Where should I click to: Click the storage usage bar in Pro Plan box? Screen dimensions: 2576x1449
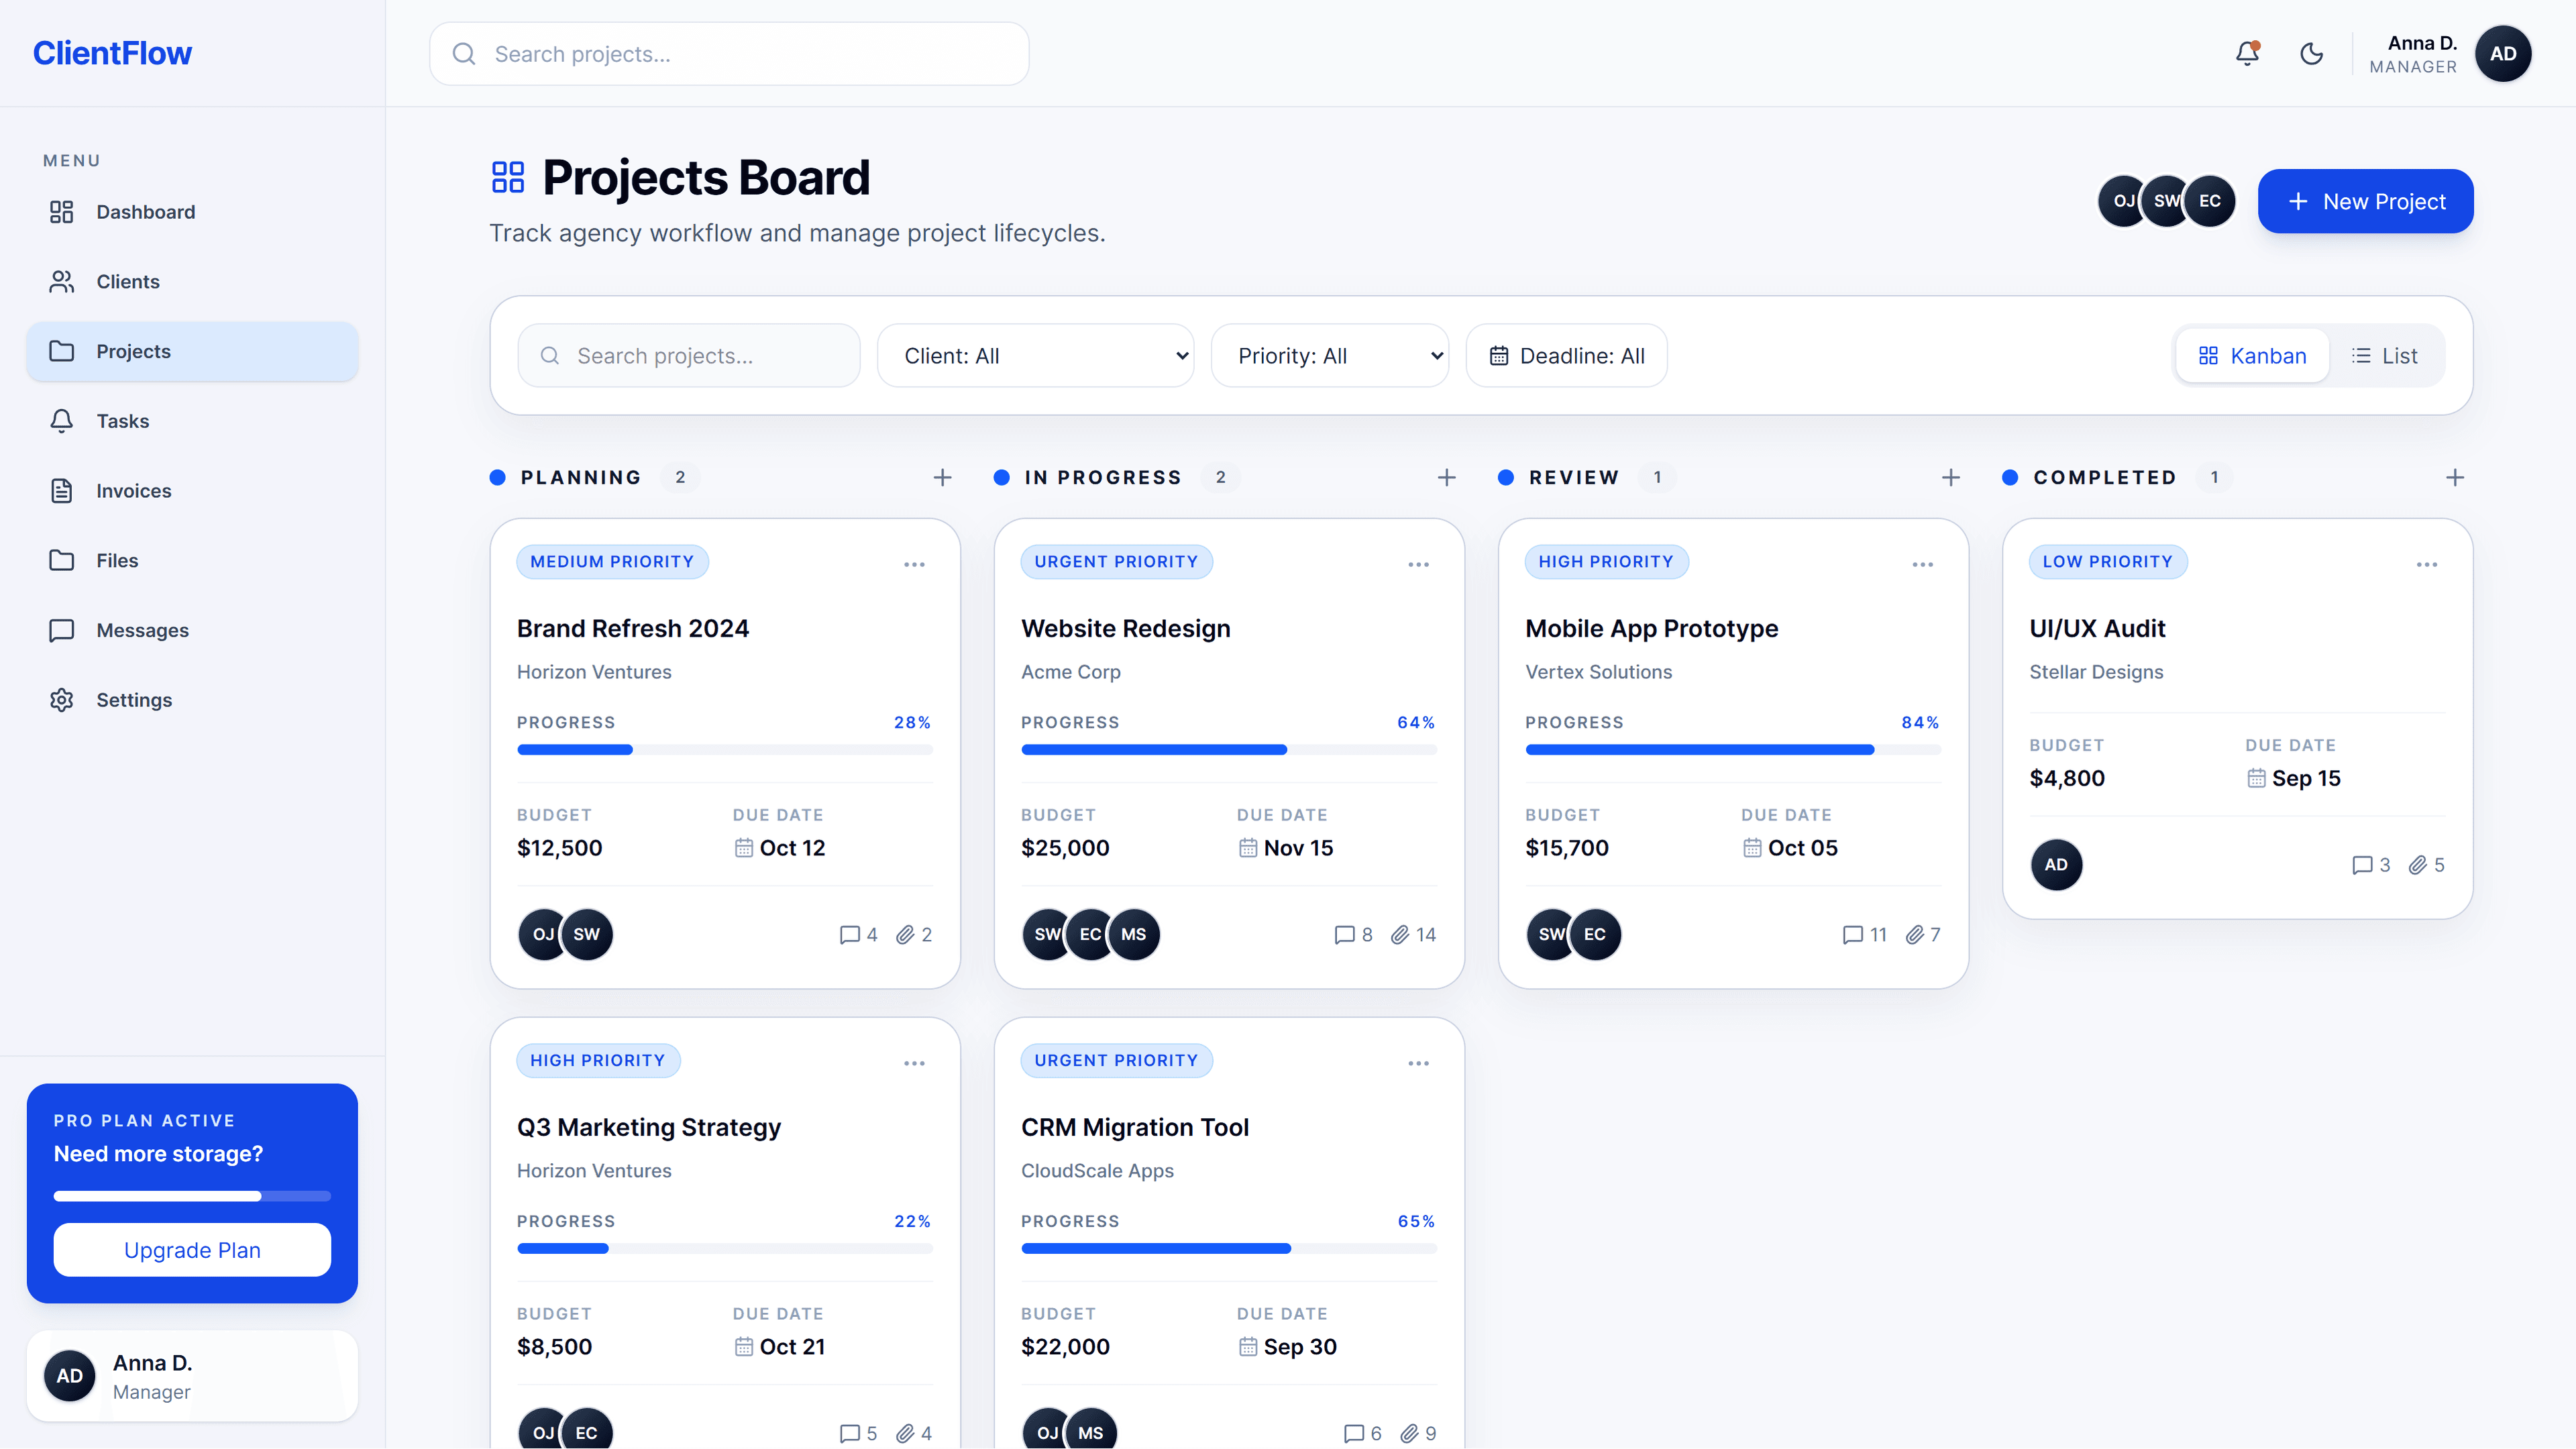click(x=192, y=1196)
